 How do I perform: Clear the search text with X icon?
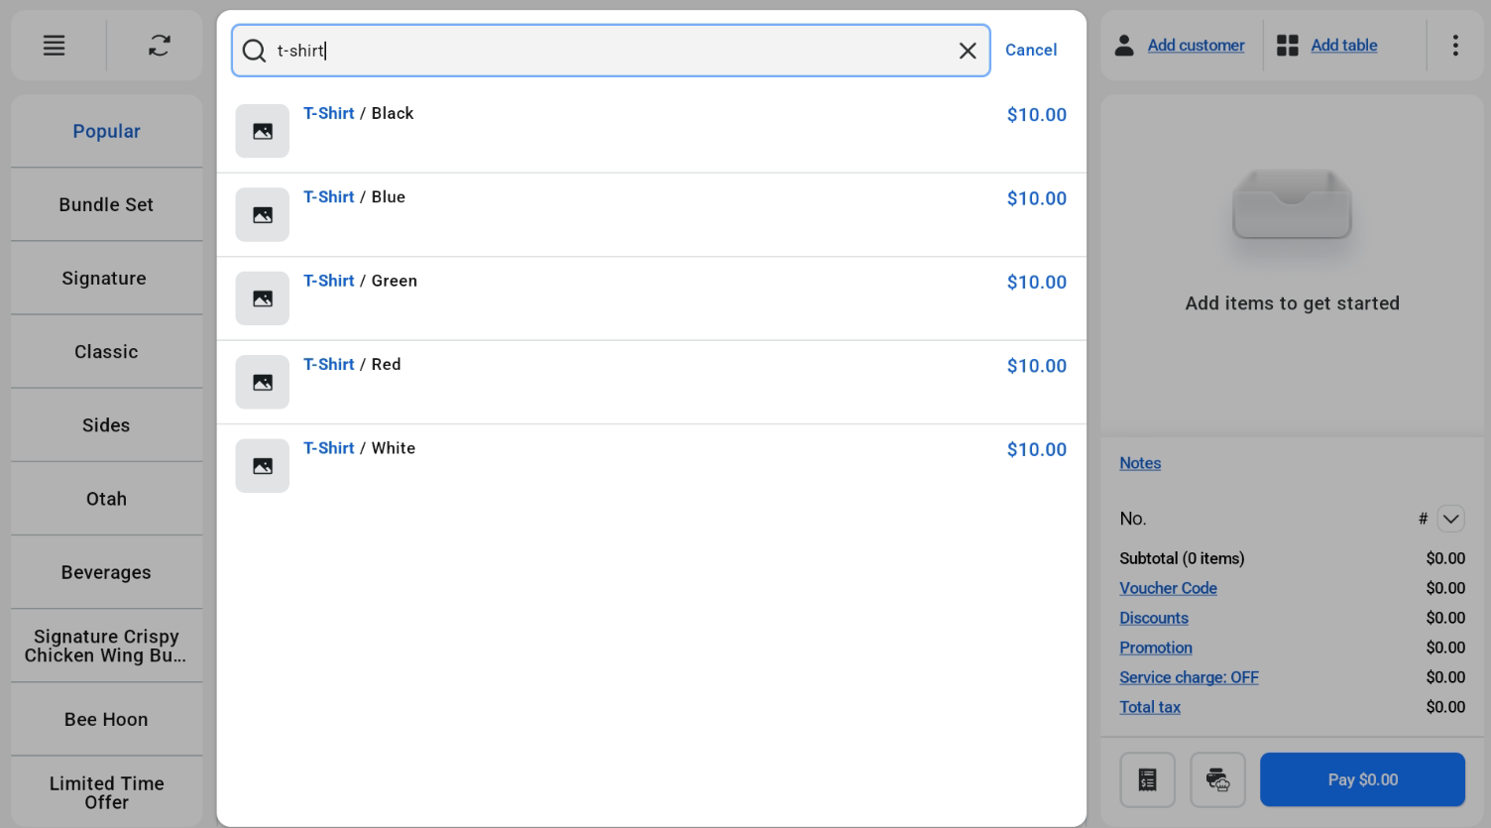(x=968, y=51)
